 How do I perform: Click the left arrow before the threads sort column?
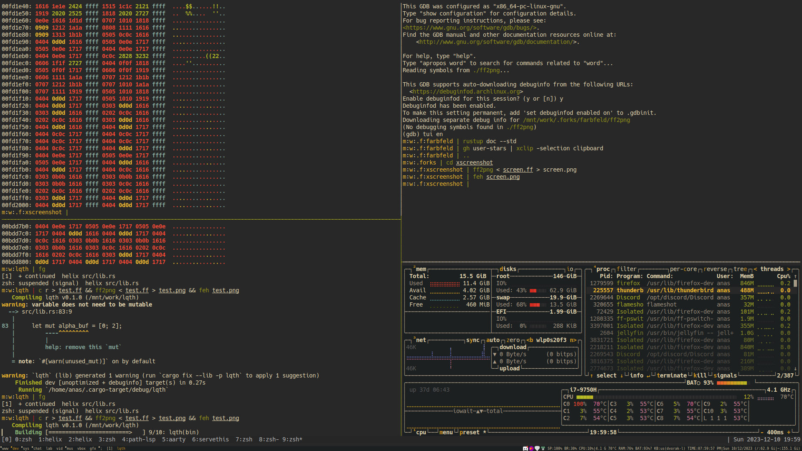click(x=755, y=269)
